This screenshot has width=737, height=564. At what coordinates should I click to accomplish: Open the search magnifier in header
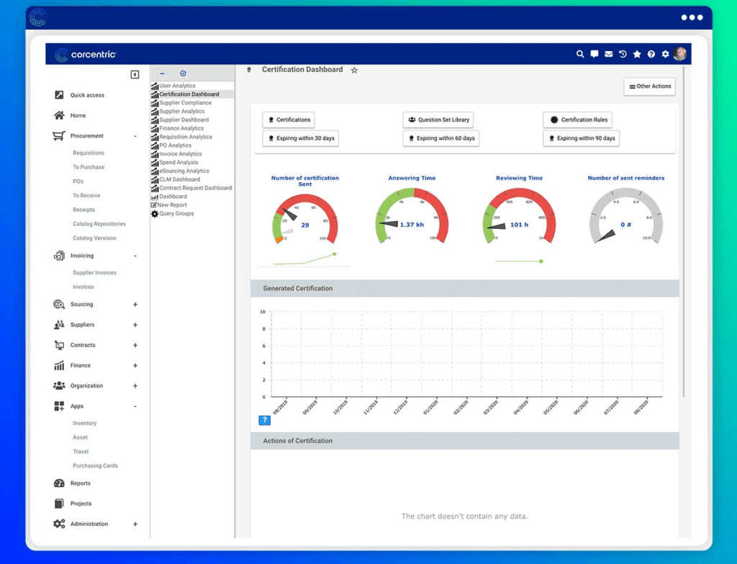580,54
